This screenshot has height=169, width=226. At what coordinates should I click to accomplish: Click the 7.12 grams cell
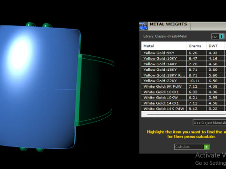tap(196, 86)
